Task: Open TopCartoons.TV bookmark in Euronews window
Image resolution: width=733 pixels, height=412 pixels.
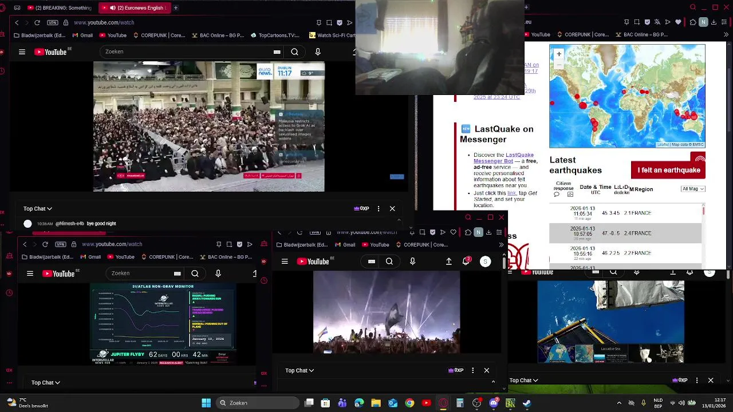Action: (x=275, y=35)
